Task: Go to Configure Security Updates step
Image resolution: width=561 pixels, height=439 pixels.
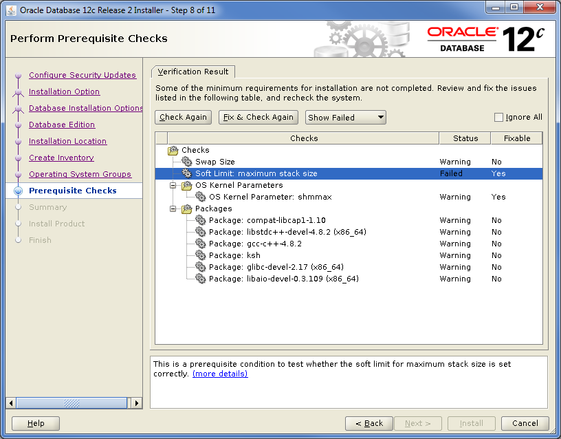Action: click(82, 75)
